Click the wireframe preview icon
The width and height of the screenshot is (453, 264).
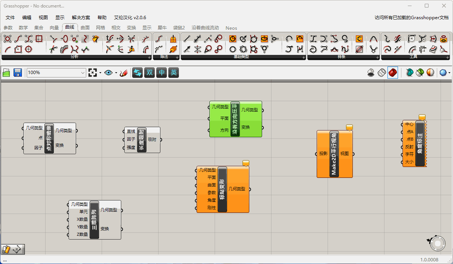382,73
